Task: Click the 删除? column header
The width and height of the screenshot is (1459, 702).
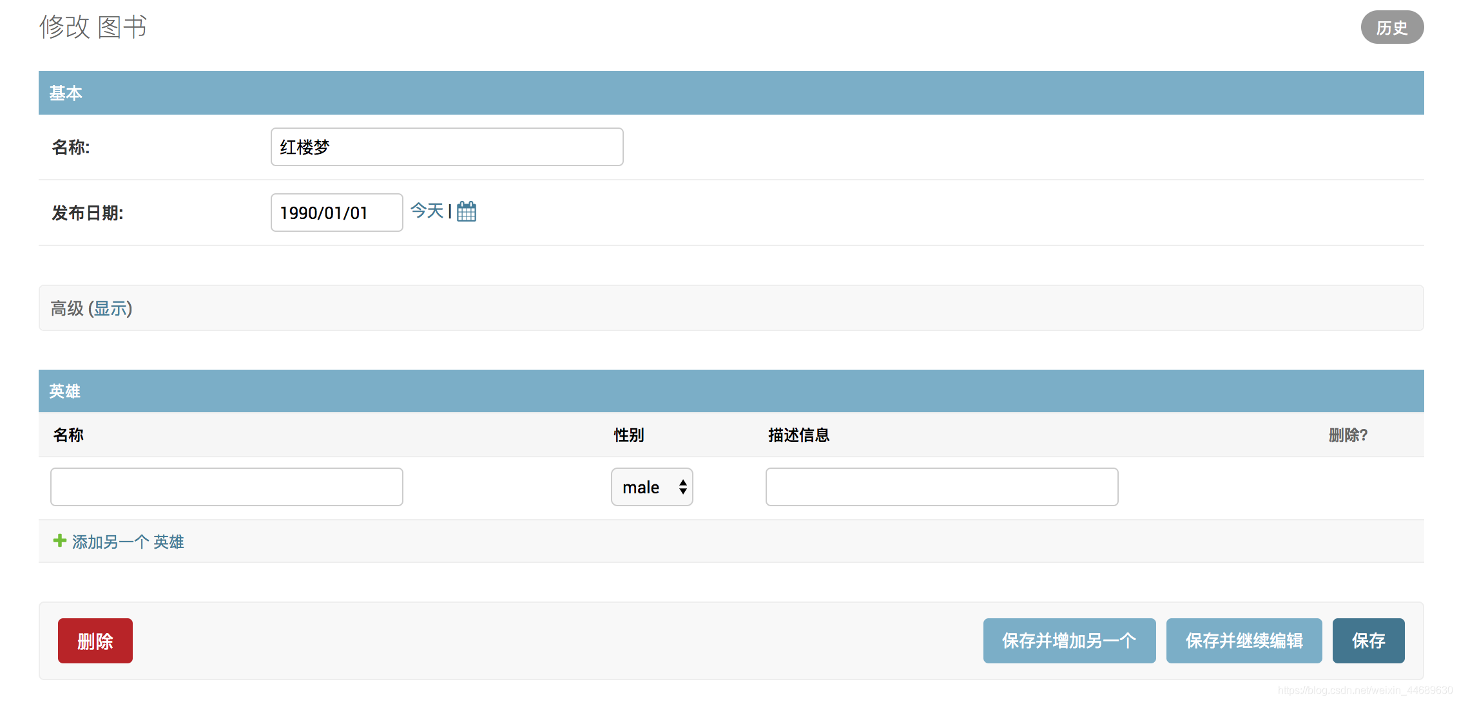Action: [x=1348, y=435]
